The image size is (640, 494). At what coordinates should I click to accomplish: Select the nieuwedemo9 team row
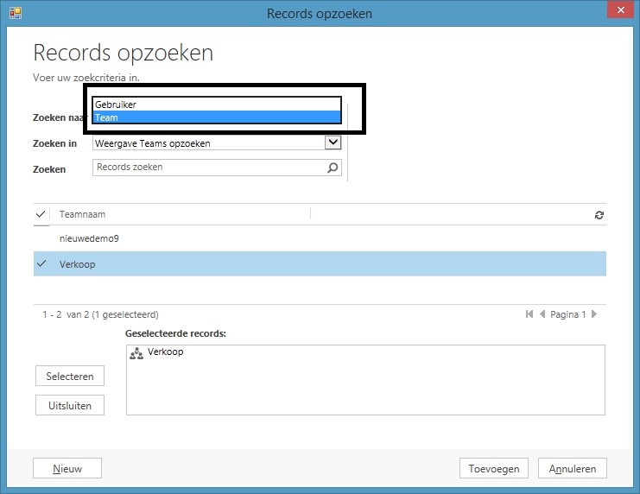(x=173, y=238)
